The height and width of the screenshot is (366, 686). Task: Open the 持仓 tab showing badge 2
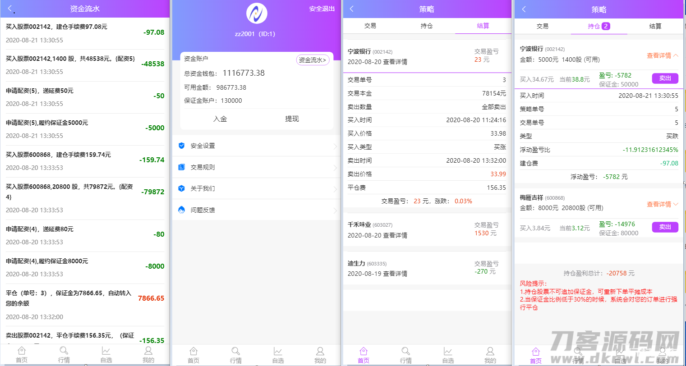599,26
